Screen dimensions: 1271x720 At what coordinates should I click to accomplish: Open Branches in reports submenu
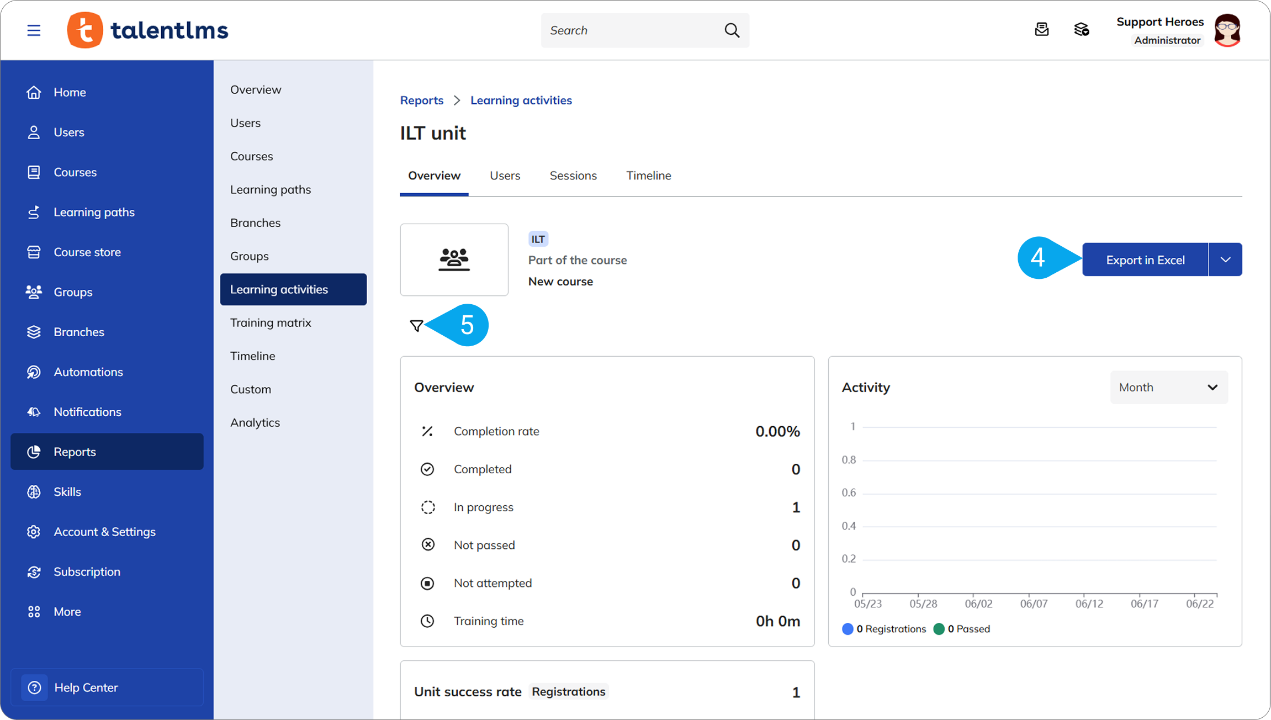click(x=255, y=223)
